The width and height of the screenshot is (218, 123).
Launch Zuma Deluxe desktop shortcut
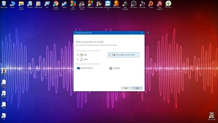(116, 4)
